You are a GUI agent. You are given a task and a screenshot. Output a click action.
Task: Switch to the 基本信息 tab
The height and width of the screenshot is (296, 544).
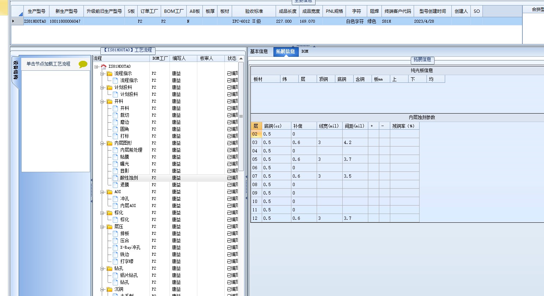point(259,52)
